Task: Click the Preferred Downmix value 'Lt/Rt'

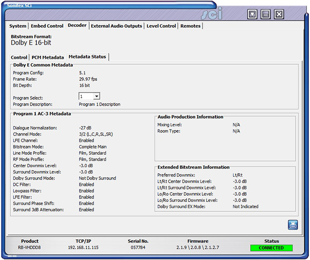Action: pos(238,175)
